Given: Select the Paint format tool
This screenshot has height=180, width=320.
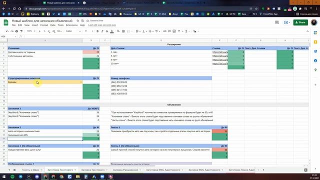Looking at the screenshot, I should [x=21, y=31].
